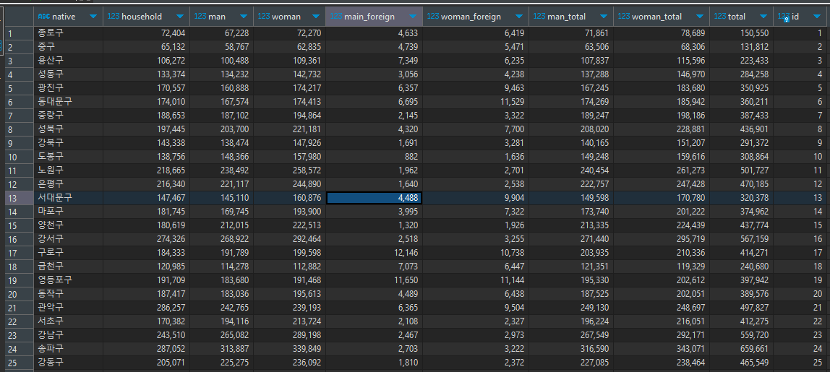
Task: Click the 123 icon of household column
Action: pyautogui.click(x=114, y=17)
